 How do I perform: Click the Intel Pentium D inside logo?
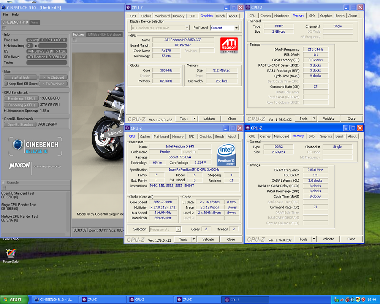pos(226,155)
